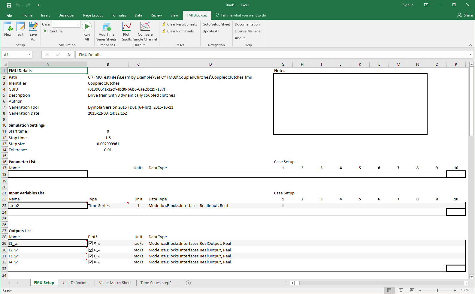The width and height of the screenshot is (475, 294).
Task: Click Compare Single Channel icon
Action: coord(145,27)
